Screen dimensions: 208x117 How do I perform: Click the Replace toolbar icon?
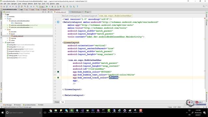28,6
